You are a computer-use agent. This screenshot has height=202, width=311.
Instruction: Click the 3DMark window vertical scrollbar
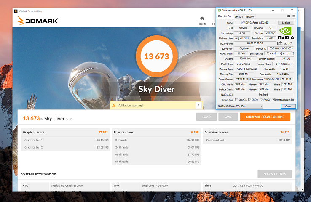click(x=302, y=84)
